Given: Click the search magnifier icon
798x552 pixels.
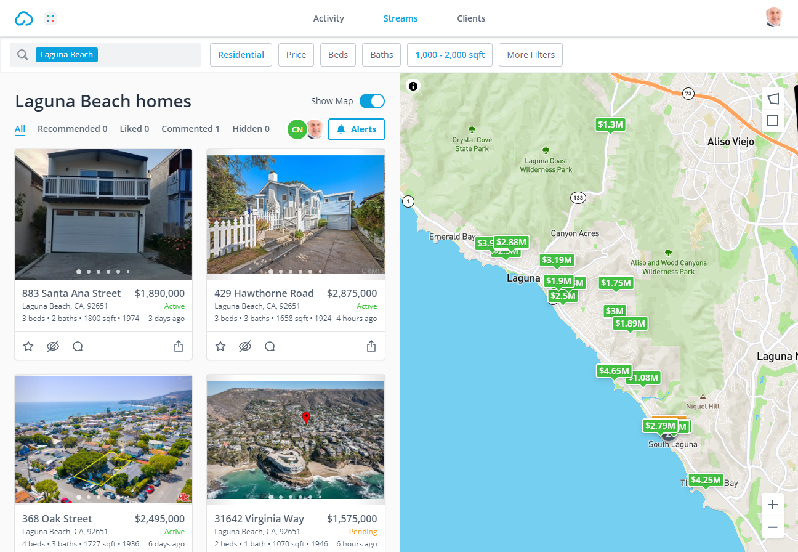Looking at the screenshot, I should pos(23,55).
